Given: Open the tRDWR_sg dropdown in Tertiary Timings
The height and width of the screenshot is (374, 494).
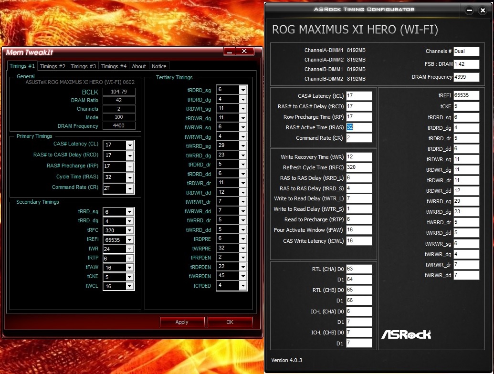Looking at the screenshot, I should click(243, 108).
